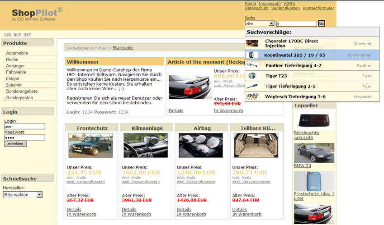The image size is (384, 225).
Task: Open the Frostschutz canister image
Action: [314, 181]
